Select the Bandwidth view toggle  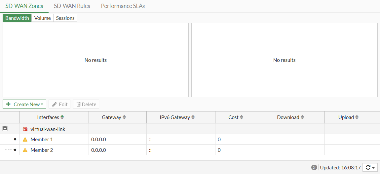17,18
